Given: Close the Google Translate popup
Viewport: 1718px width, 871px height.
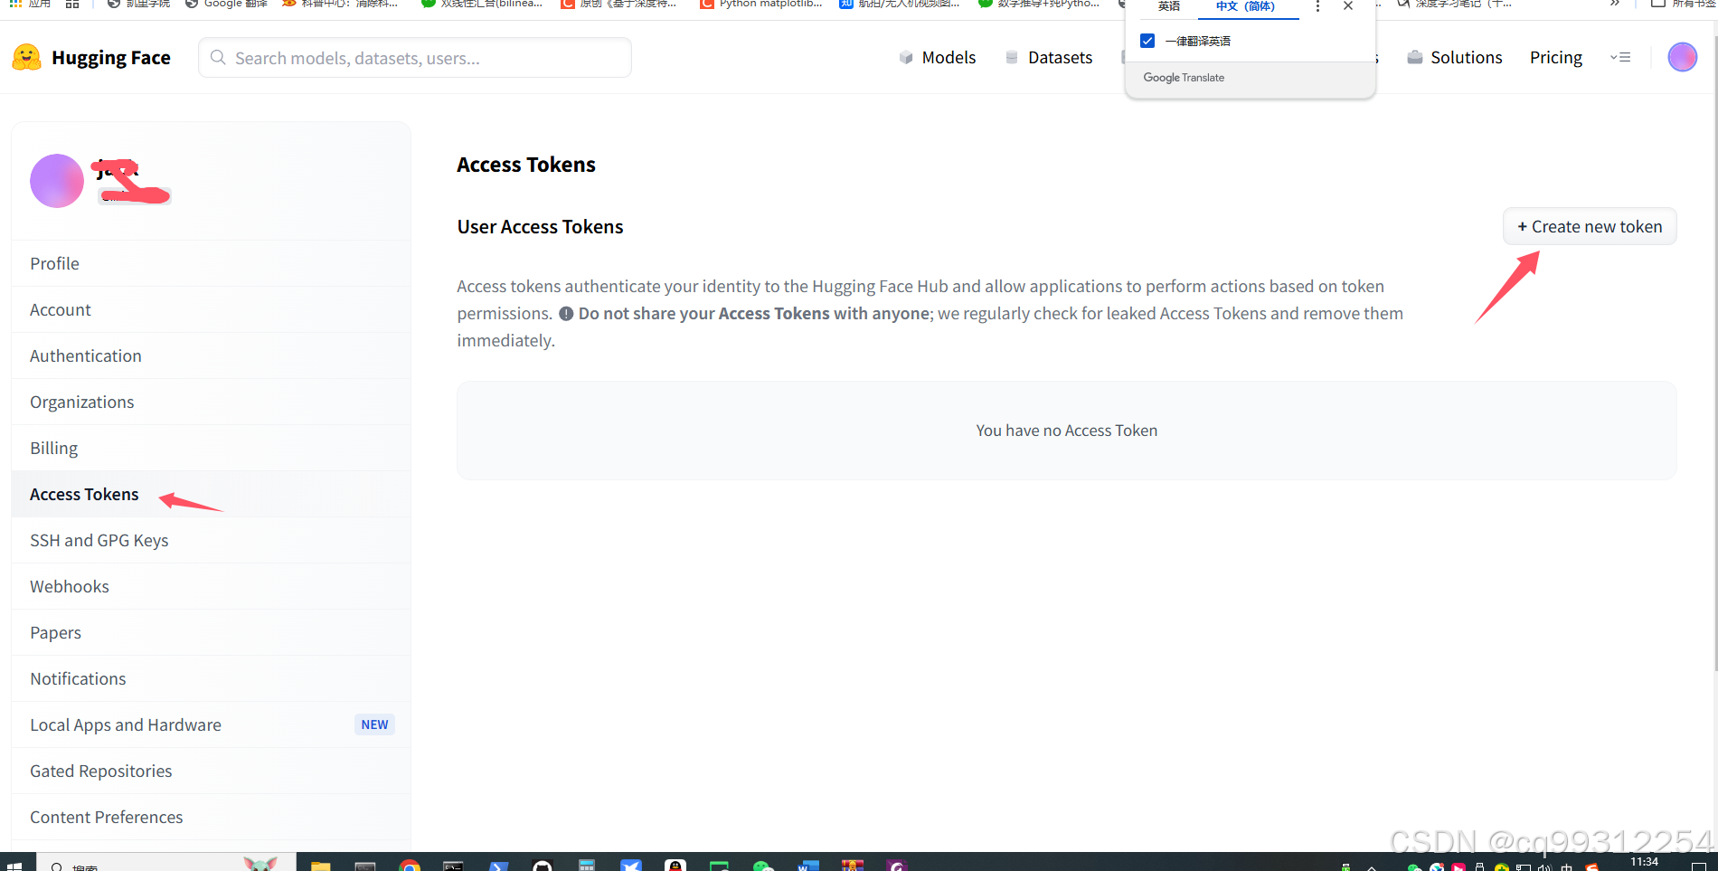Looking at the screenshot, I should click(1347, 6).
